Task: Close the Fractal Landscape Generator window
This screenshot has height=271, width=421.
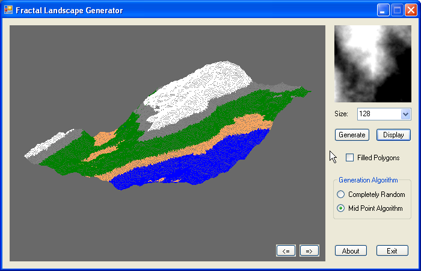Action: coord(411,10)
